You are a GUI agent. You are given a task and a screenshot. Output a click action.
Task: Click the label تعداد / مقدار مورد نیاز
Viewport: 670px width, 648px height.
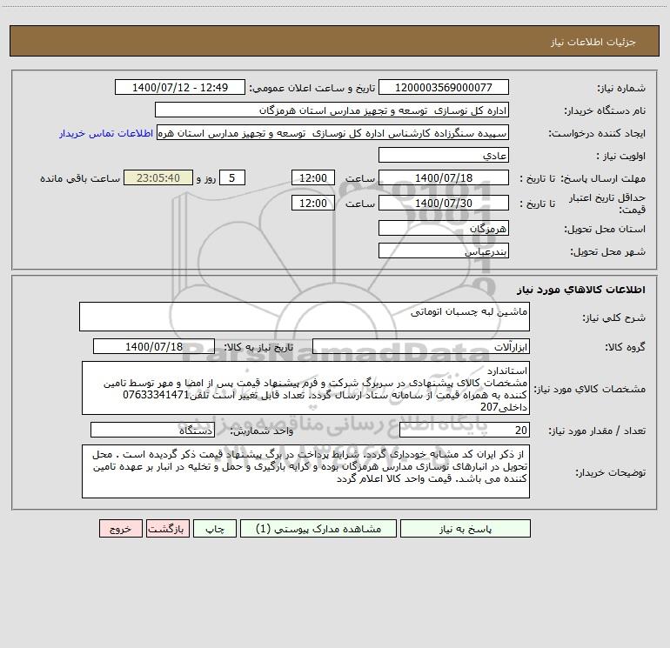pyautogui.click(x=597, y=431)
